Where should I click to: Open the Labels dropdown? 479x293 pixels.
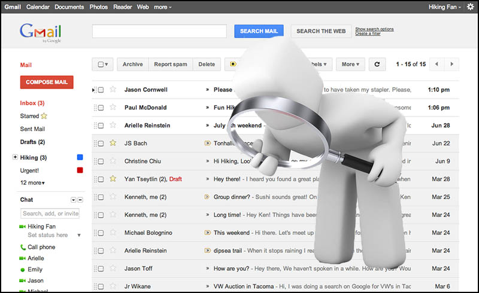(320, 64)
